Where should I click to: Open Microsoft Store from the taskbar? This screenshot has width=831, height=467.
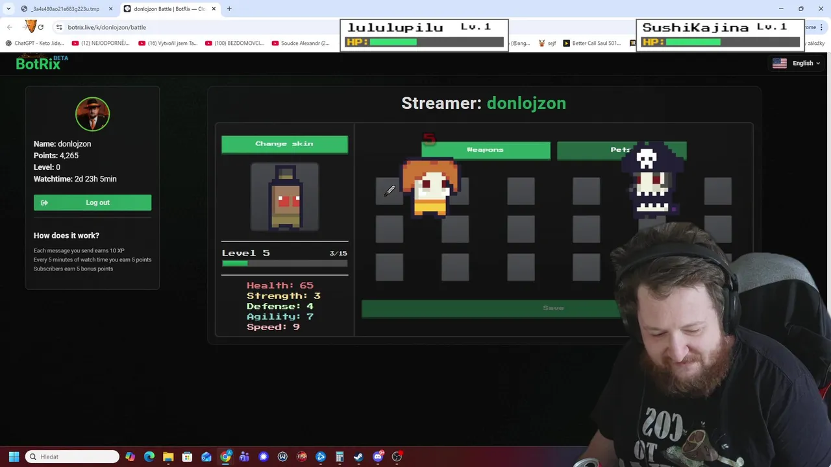pyautogui.click(x=187, y=457)
